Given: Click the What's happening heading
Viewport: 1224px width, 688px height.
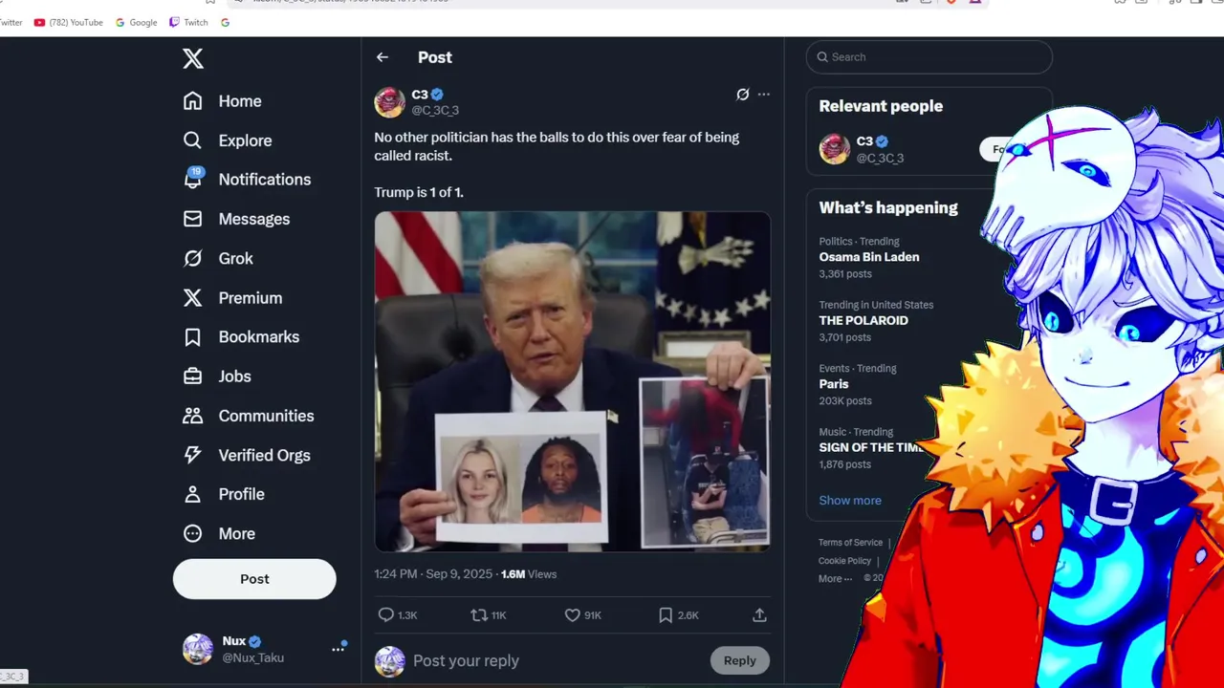Looking at the screenshot, I should tap(888, 208).
